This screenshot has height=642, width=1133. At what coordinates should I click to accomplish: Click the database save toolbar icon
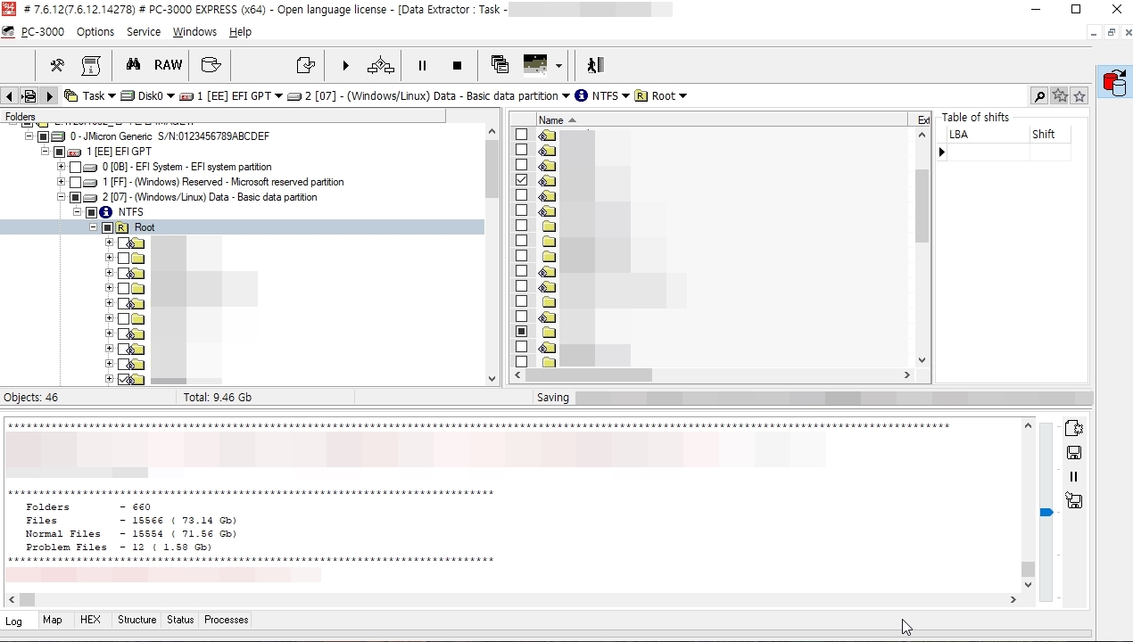pyautogui.click(x=211, y=65)
